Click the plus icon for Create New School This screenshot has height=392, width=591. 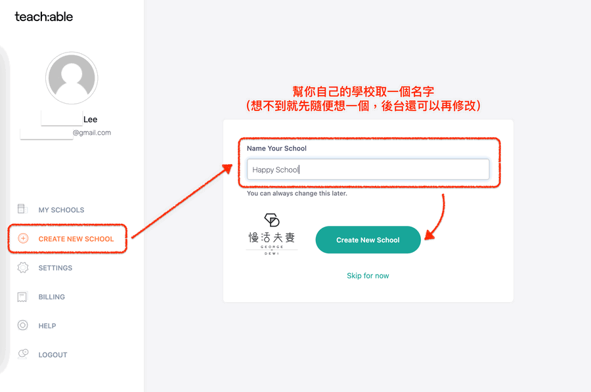click(23, 238)
